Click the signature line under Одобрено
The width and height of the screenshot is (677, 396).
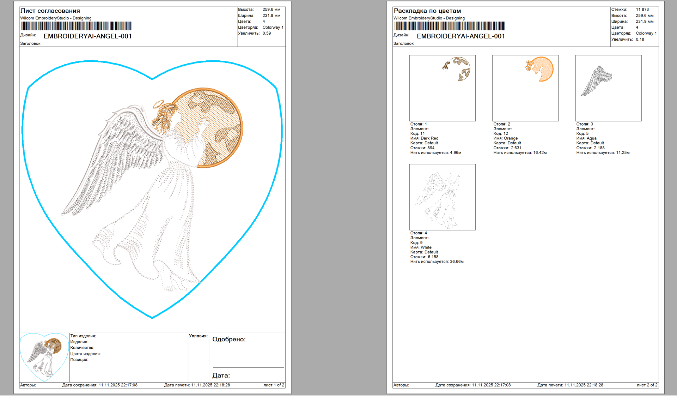point(248,367)
